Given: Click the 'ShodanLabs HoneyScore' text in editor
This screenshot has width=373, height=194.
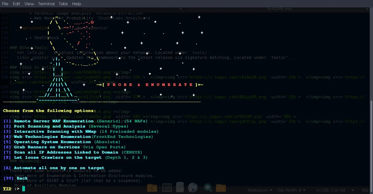Looking at the screenshot, I should 124,18.
